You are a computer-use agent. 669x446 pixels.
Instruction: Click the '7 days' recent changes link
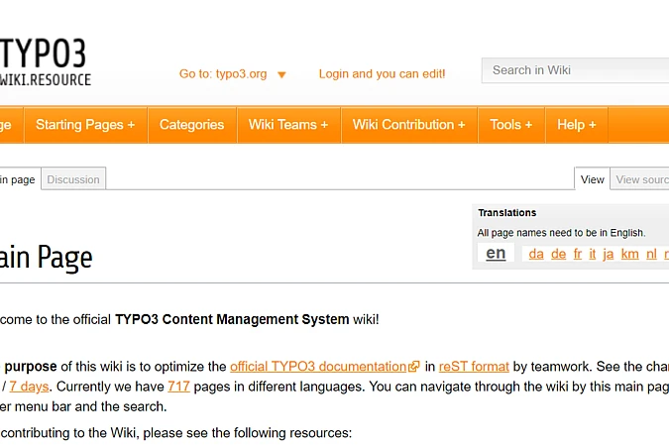click(30, 386)
